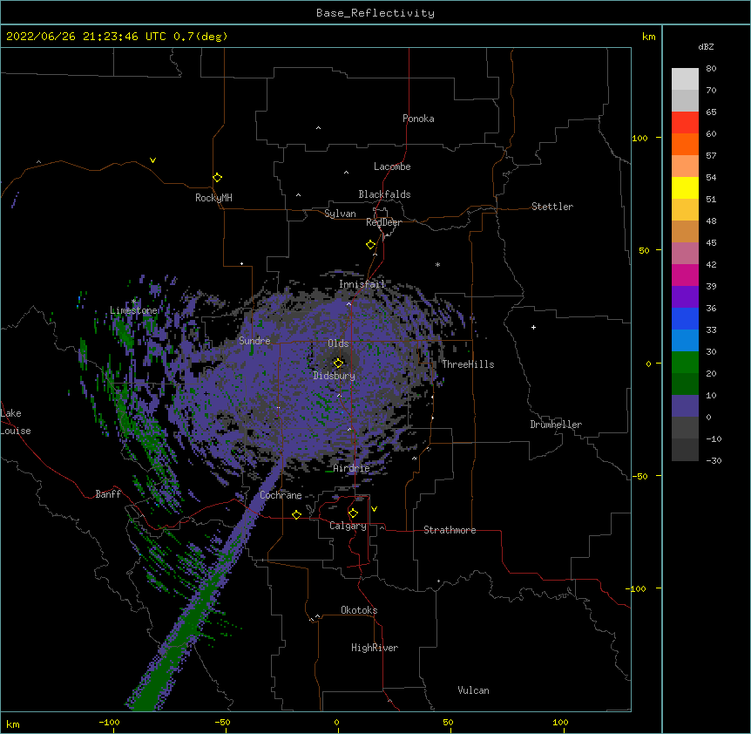This screenshot has width=751, height=734.
Task: Click the Olds town label
Action: click(x=338, y=343)
